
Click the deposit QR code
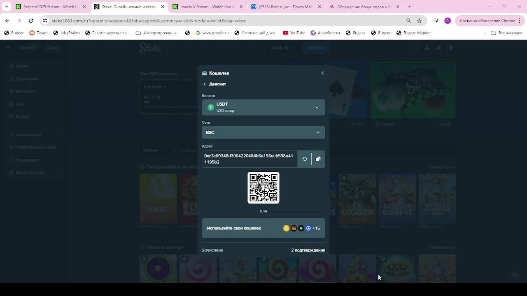click(263, 188)
